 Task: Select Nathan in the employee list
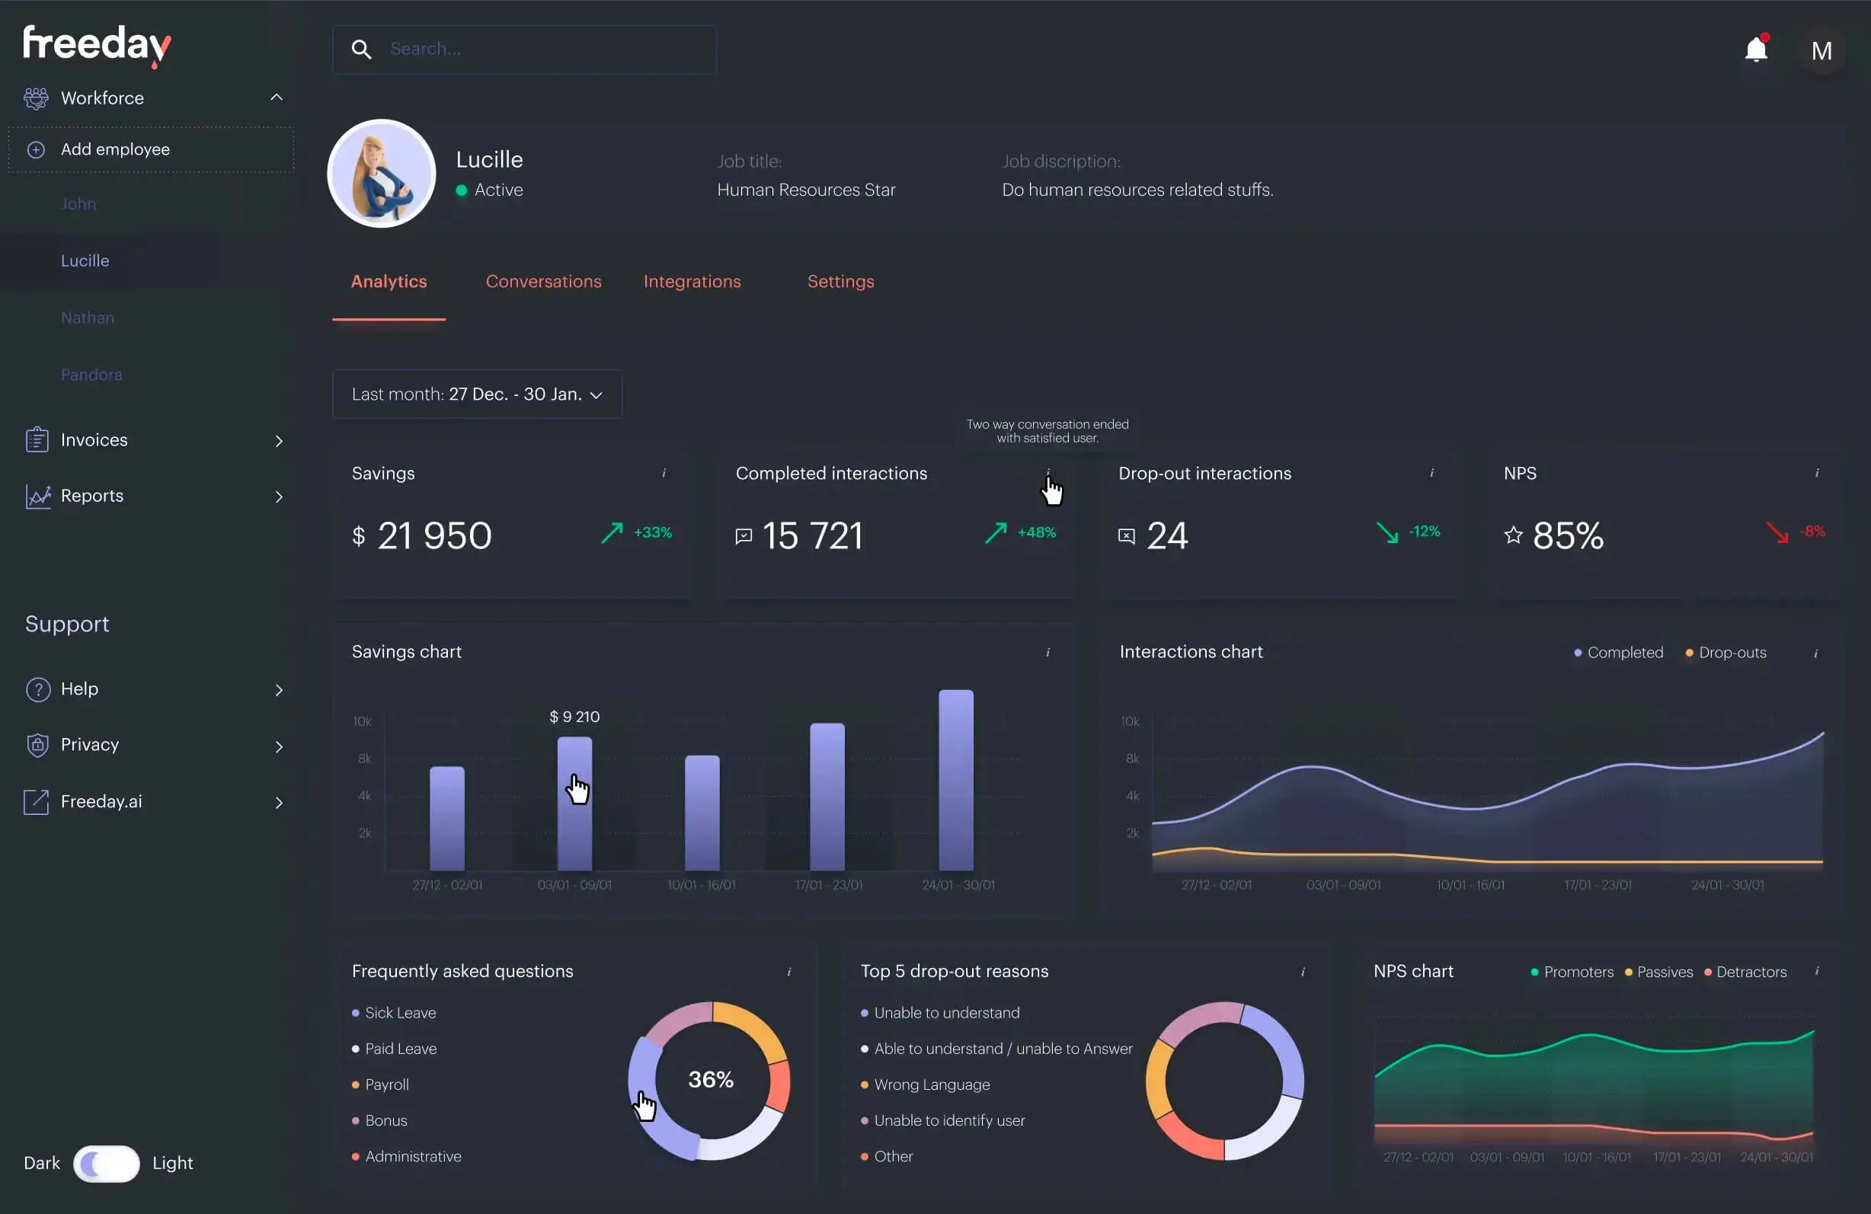pyautogui.click(x=88, y=318)
